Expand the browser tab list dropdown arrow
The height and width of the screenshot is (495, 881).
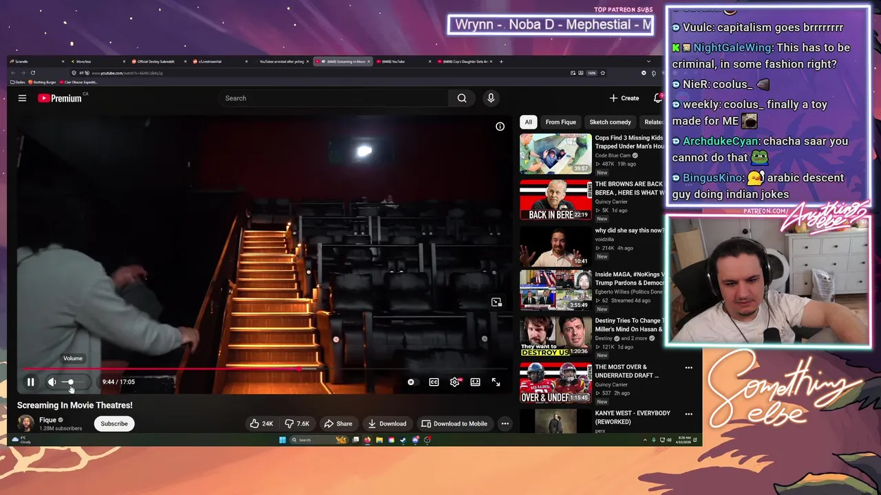648,62
